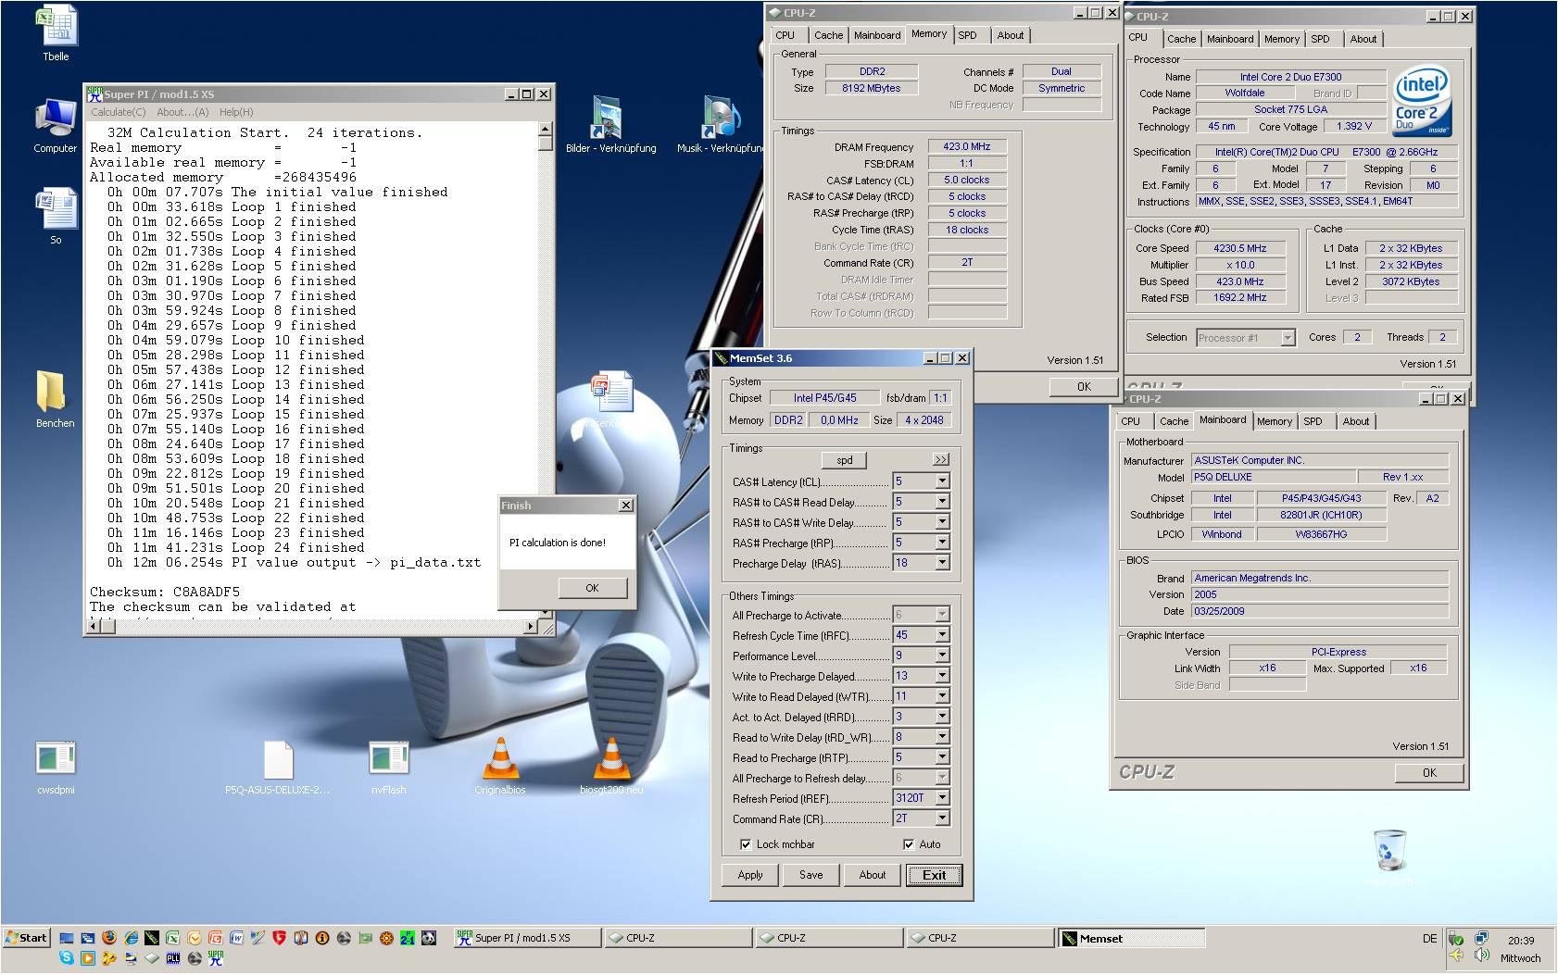Launch Word from the quick launch bar
This screenshot has width=1558, height=974.
237,938
